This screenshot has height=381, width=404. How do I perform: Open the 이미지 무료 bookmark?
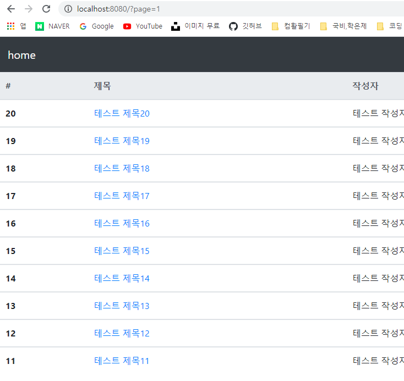click(x=195, y=26)
